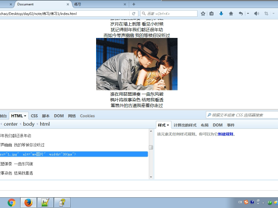Open the 布局 layout side tab
Viewport: 278px width, 208px height.
pos(205,125)
